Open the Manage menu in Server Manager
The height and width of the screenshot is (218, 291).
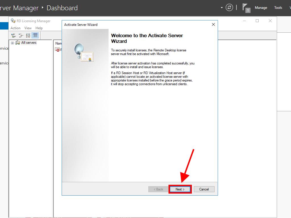pyautogui.click(x=261, y=8)
